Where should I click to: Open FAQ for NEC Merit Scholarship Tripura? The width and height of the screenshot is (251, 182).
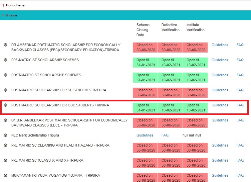coord(165,135)
